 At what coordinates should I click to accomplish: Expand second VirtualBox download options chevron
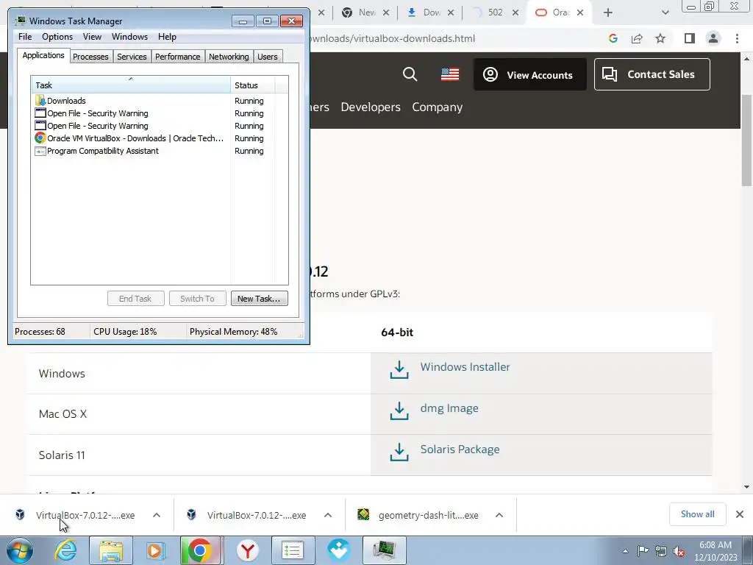(x=328, y=515)
